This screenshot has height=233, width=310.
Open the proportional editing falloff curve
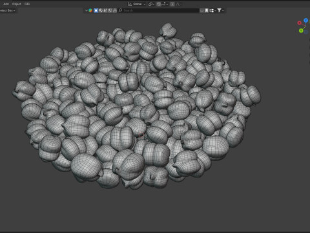click(178, 4)
